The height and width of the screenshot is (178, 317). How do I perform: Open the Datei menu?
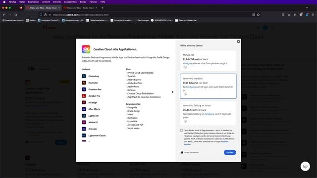coord(22,2)
